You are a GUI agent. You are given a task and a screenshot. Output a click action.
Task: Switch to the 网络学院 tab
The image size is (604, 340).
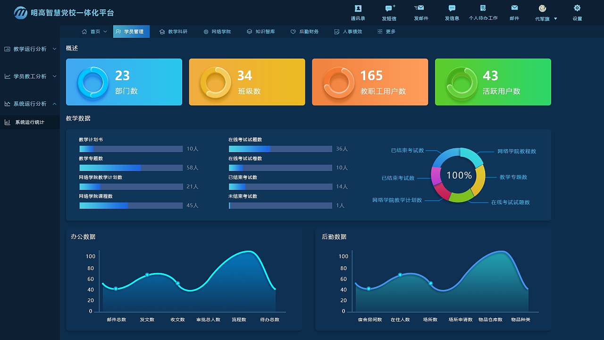[217, 32]
